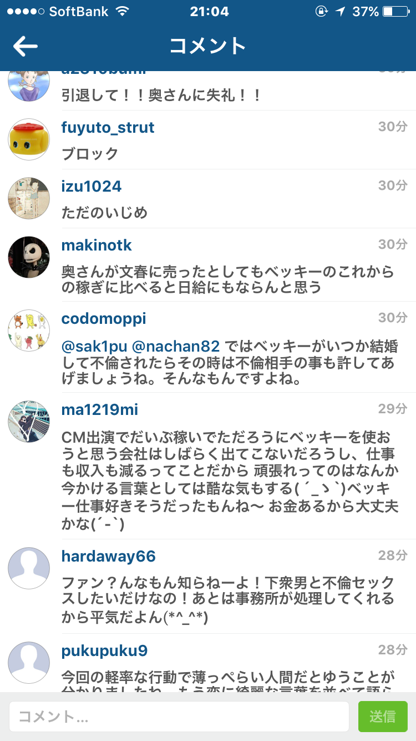Viewport: 416px width, 741px height.
Task: Tap the green 送信 send button
Action: click(x=383, y=717)
